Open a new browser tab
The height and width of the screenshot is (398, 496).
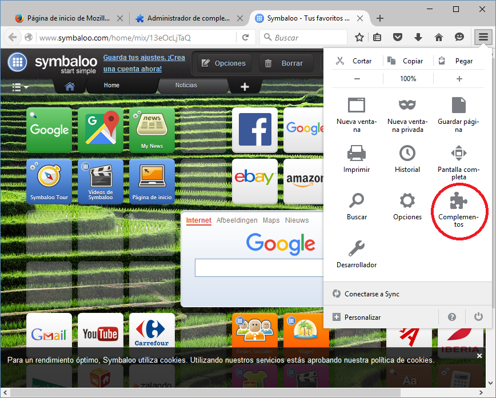coord(380,18)
